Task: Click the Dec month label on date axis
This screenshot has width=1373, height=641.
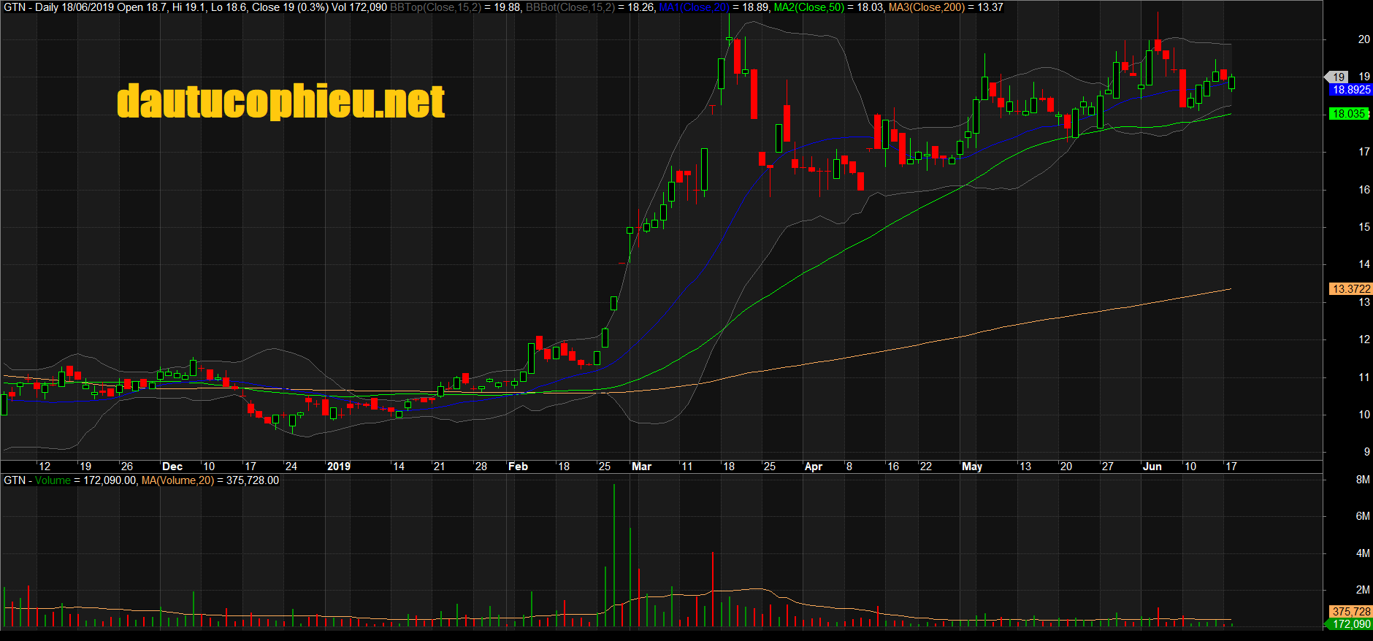Action: coord(172,467)
